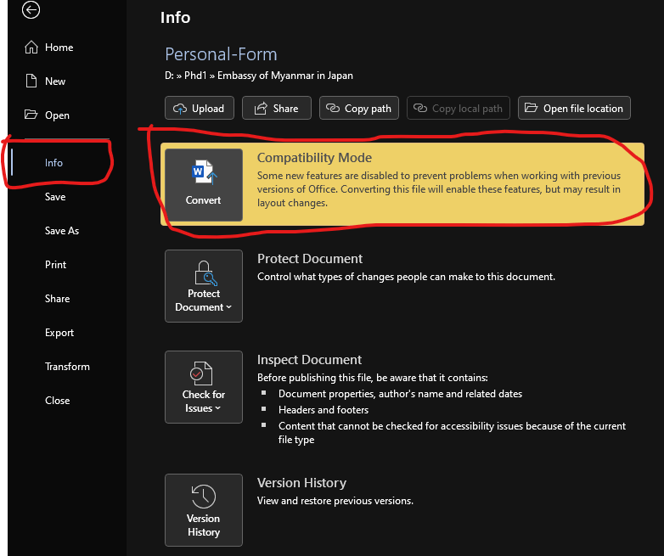Click the padlock Protect Document icon

[205, 273]
